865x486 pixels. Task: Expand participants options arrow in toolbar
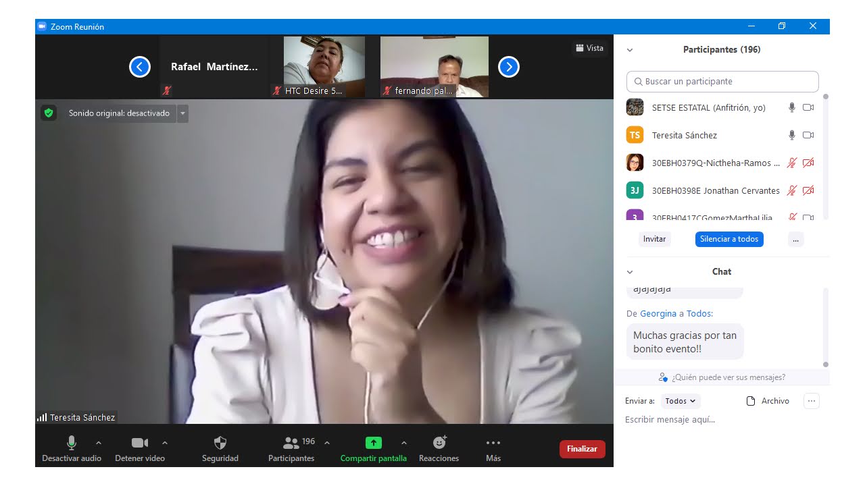327,443
